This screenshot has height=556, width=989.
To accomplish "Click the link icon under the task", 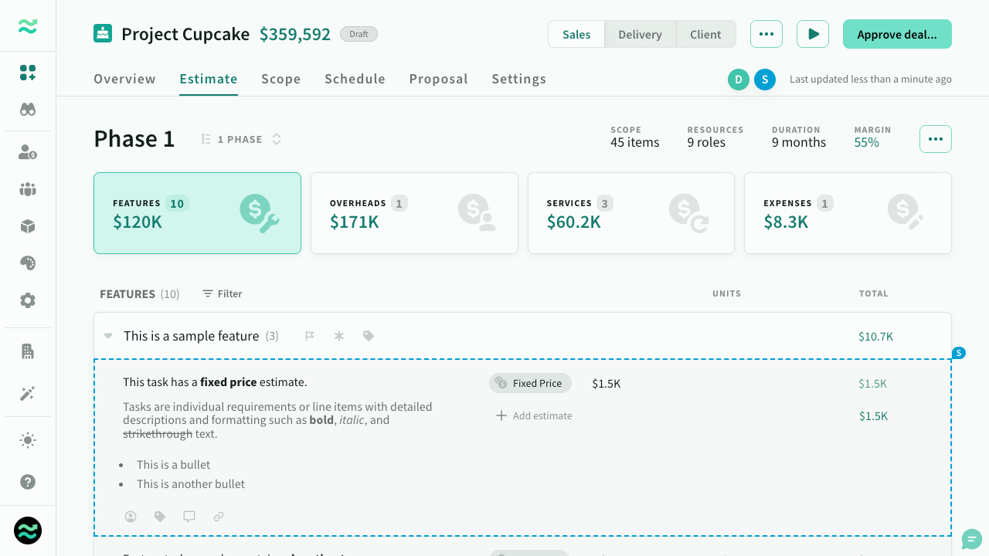I will (219, 517).
